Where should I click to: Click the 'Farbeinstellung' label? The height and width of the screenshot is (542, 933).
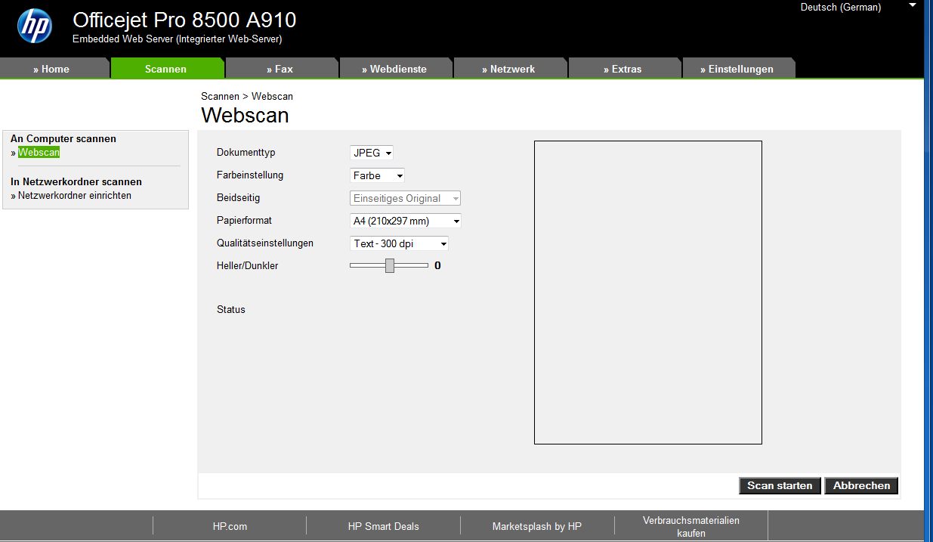(x=250, y=175)
